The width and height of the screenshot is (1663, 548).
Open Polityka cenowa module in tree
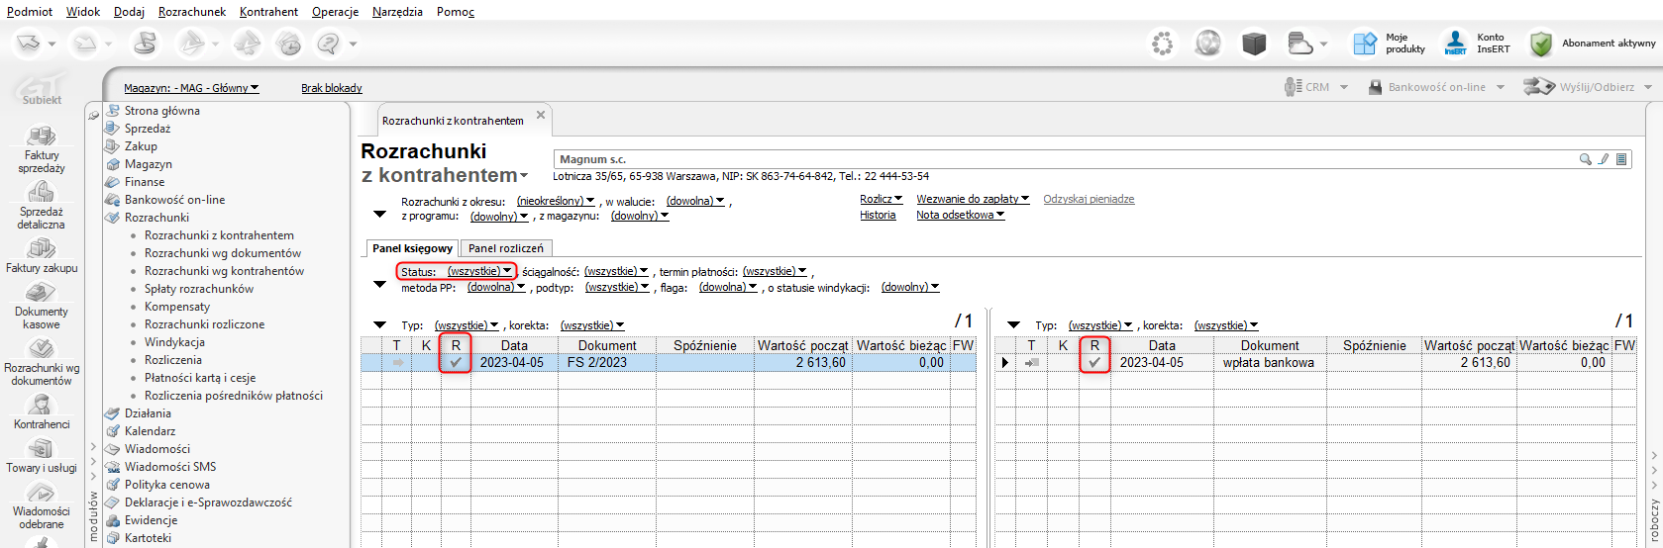(x=166, y=485)
